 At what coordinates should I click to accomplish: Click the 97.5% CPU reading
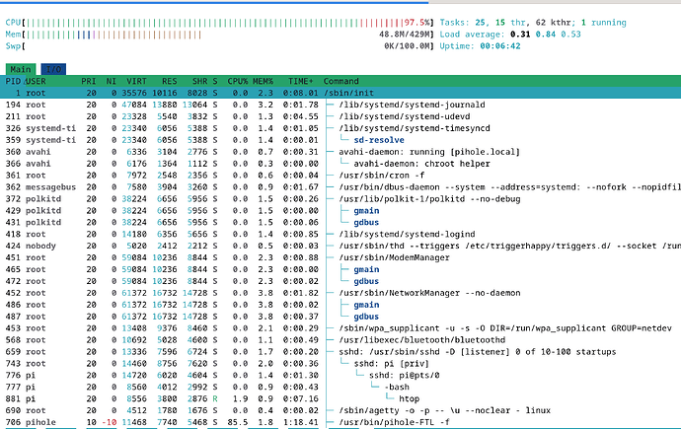click(x=416, y=23)
